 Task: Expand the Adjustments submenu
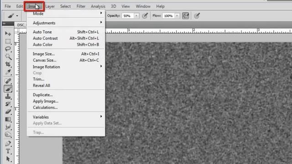click(x=66, y=23)
